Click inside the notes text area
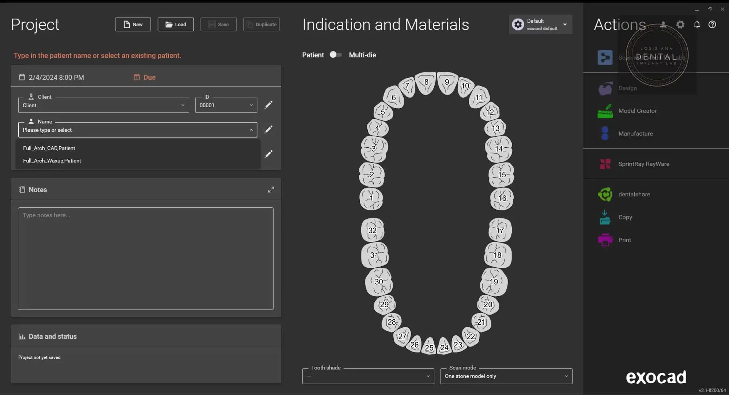 tap(146, 259)
